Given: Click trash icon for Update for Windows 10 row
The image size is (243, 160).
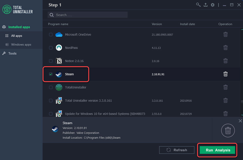Looking at the screenshot, I should pyautogui.click(x=226, y=114).
